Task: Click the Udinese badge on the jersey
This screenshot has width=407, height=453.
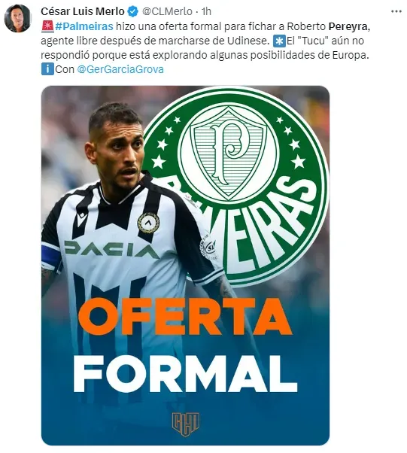Action: 148,223
